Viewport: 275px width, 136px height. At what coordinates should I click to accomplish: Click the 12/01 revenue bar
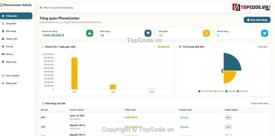[74, 74]
